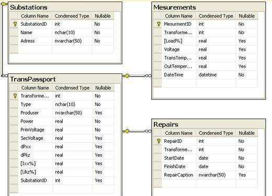Select the SecVoltage row selector in TransPassport
This screenshot has height=196, width=272.
click(14, 138)
